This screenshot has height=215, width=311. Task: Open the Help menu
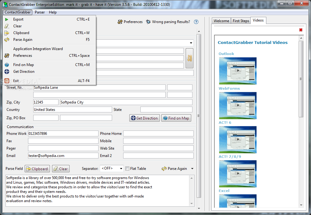53,12
